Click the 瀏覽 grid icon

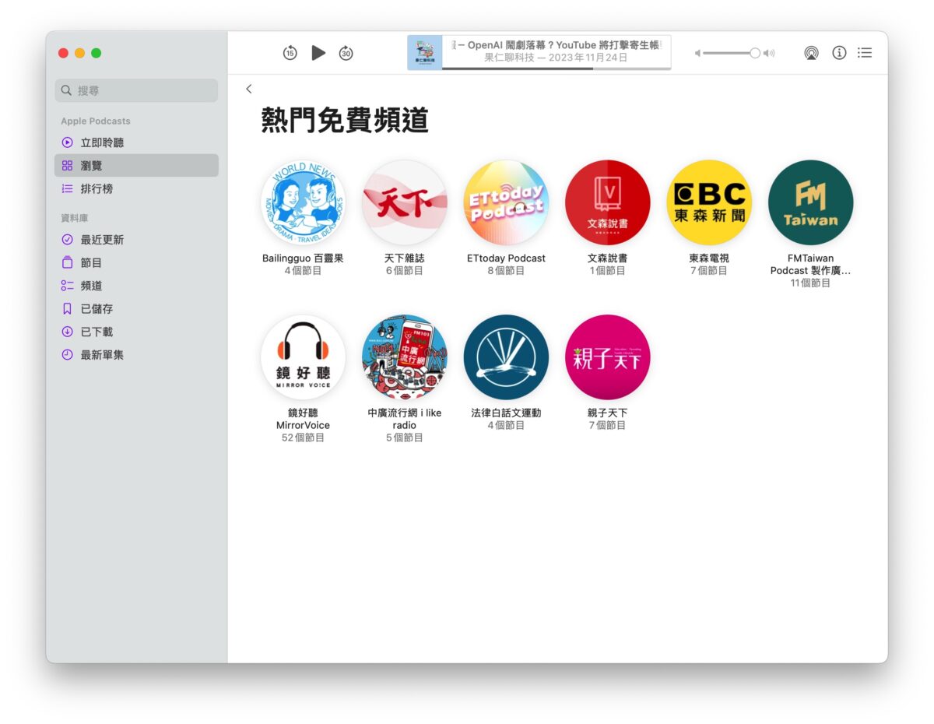pyautogui.click(x=67, y=166)
